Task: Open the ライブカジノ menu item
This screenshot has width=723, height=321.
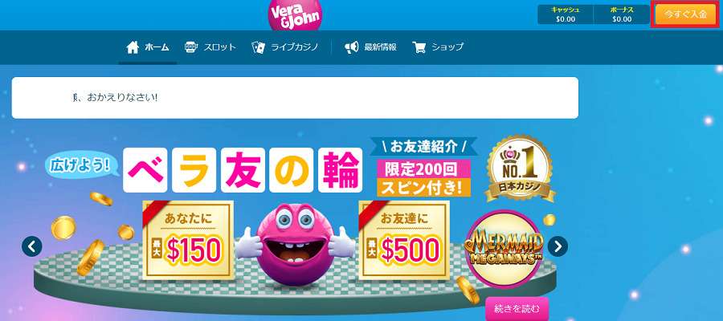Action: pyautogui.click(x=285, y=47)
